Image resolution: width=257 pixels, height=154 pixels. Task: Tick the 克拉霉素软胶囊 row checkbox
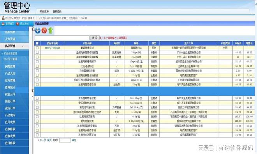37,71
